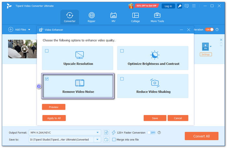The height and width of the screenshot is (148, 227).
Task: Uncheck the Remove Video Noise checkbox
Action: point(47,79)
